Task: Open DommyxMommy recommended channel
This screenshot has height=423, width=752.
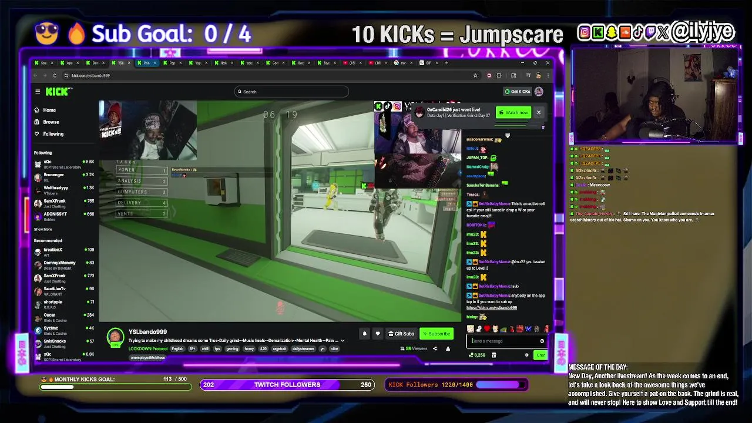Action: pyautogui.click(x=63, y=265)
